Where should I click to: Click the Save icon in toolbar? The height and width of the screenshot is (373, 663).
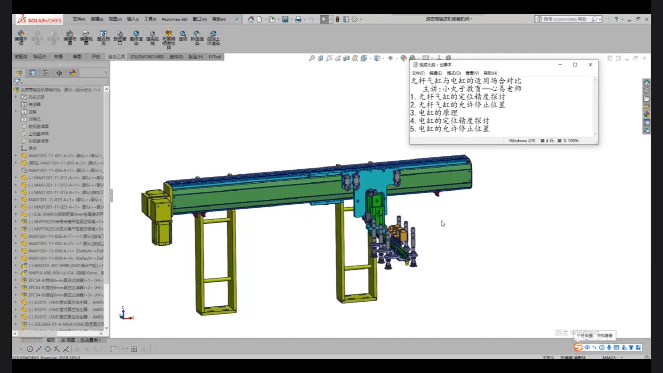click(x=285, y=19)
